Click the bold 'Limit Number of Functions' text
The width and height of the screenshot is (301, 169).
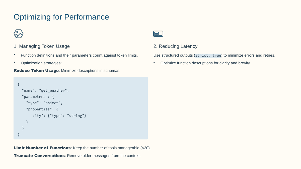42,148
